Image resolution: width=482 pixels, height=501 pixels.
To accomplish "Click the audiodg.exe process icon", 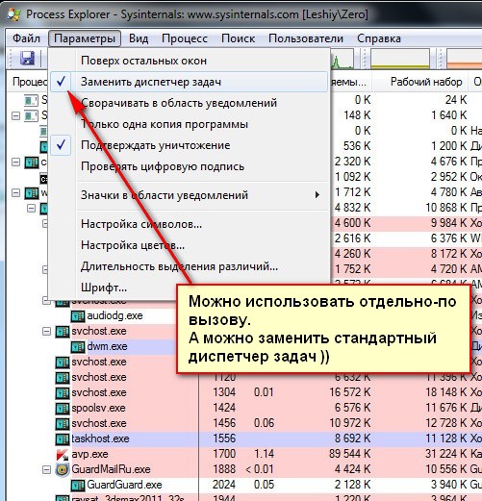I will (78, 316).
